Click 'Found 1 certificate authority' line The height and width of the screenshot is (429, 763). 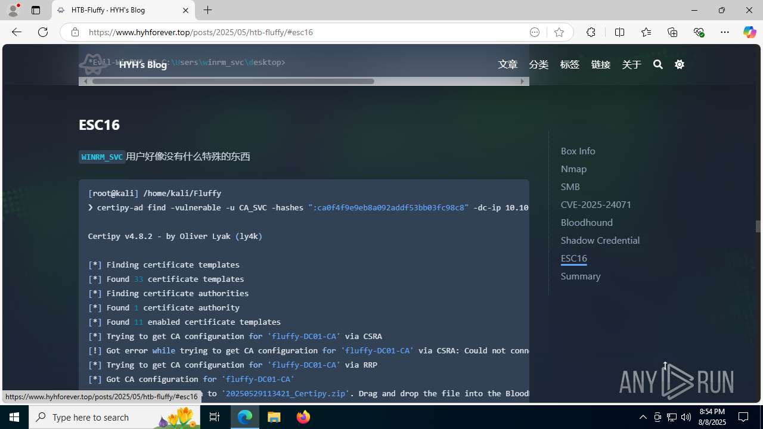164,307
